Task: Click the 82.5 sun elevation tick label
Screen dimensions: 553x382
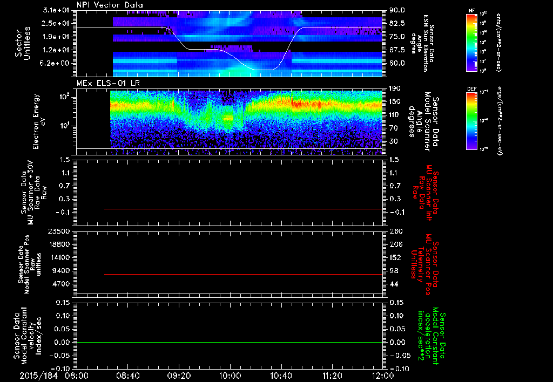Action: (397, 23)
